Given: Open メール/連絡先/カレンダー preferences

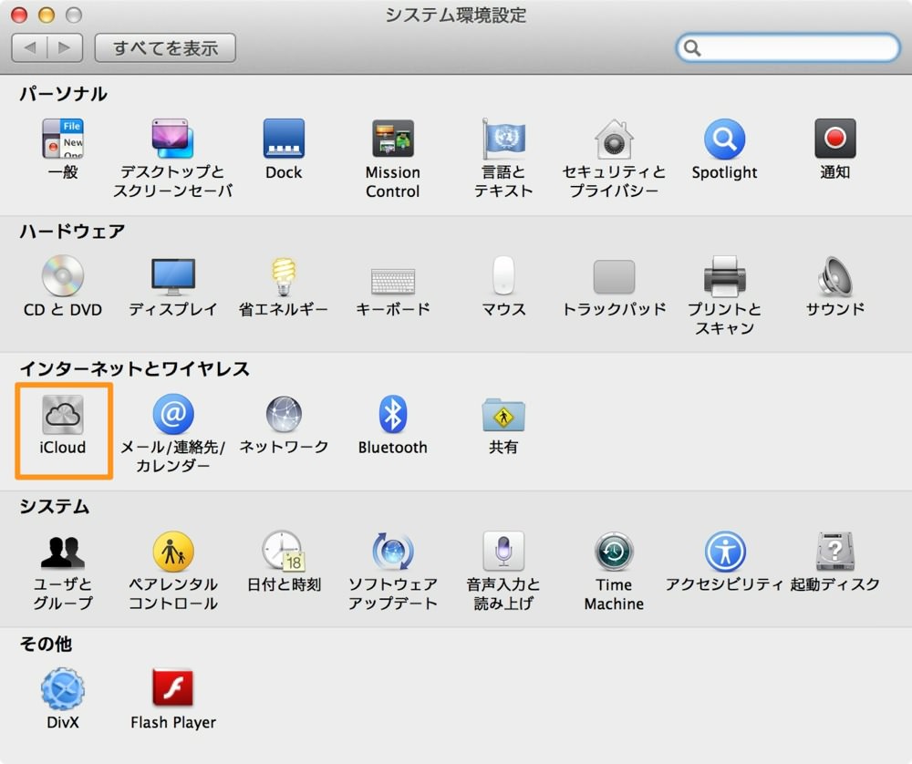Looking at the screenshot, I should (172, 414).
